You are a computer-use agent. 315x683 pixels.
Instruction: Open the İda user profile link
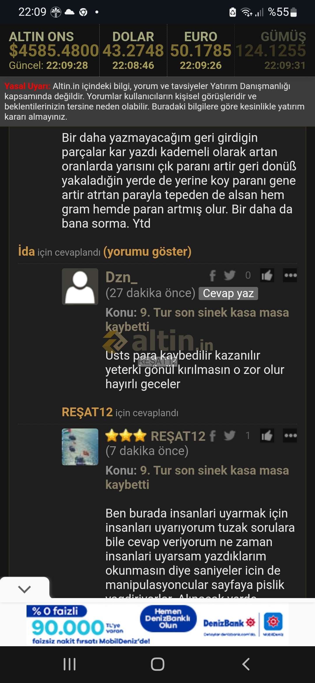pyautogui.click(x=27, y=251)
